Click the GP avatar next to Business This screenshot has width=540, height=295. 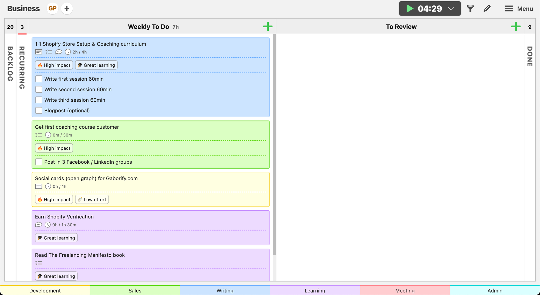[52, 8]
